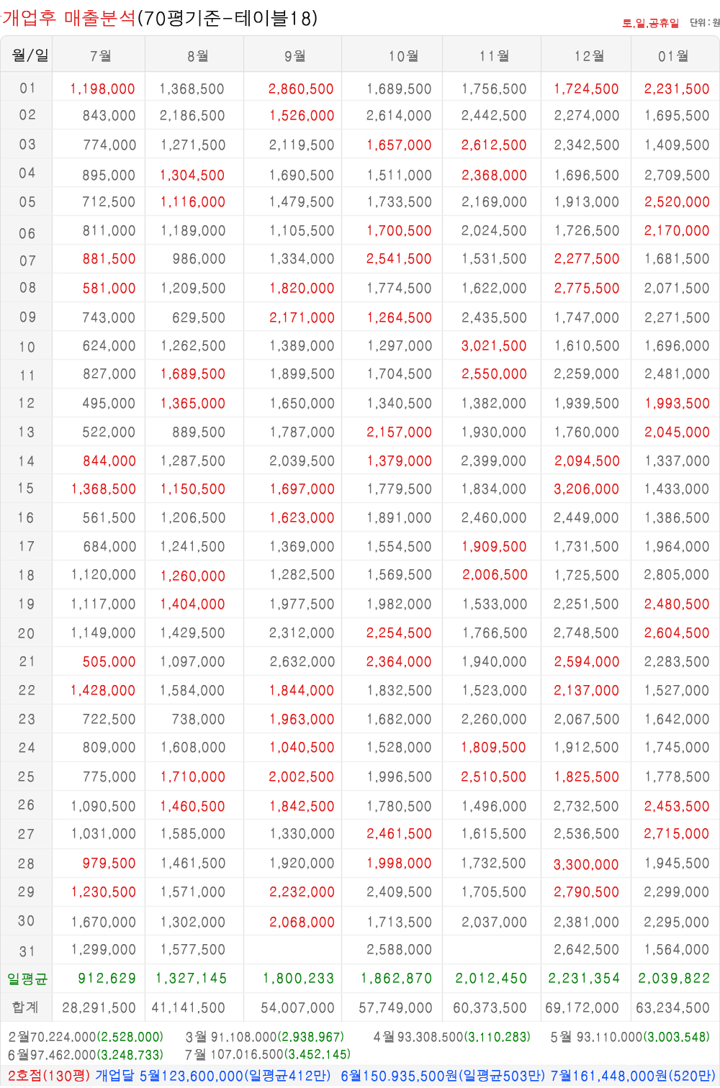
Task: Click the 10월 column header
Action: click(x=404, y=56)
